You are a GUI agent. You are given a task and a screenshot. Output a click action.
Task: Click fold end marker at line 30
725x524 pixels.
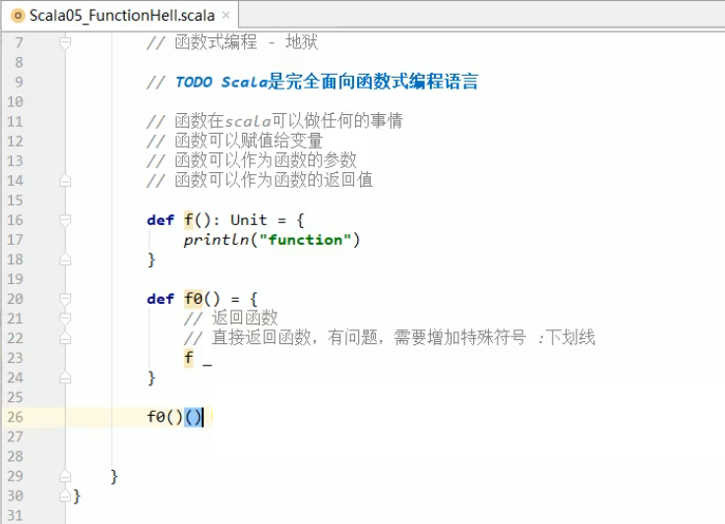pos(65,495)
